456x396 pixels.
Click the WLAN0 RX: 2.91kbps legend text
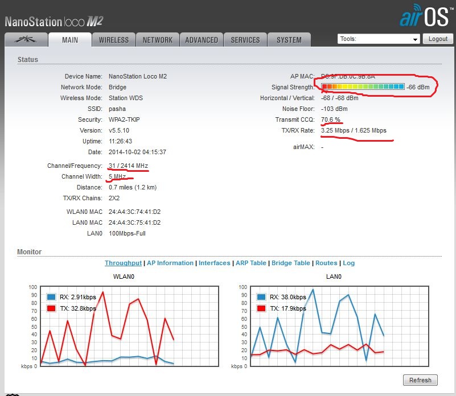78,297
